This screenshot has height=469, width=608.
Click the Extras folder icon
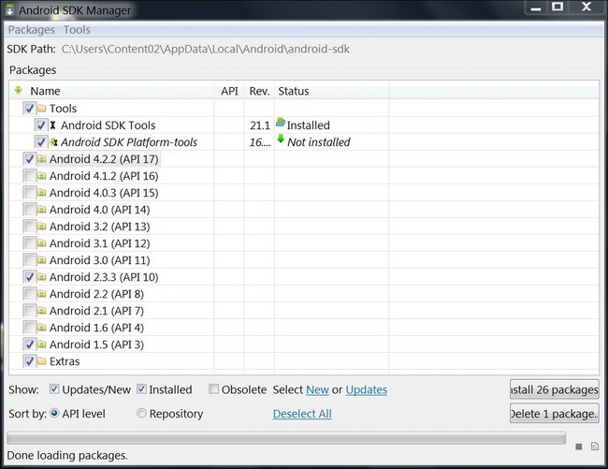click(41, 361)
